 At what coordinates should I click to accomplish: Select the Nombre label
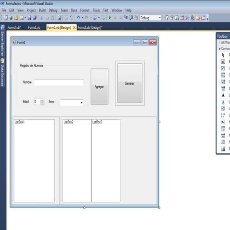pyautogui.click(x=27, y=82)
